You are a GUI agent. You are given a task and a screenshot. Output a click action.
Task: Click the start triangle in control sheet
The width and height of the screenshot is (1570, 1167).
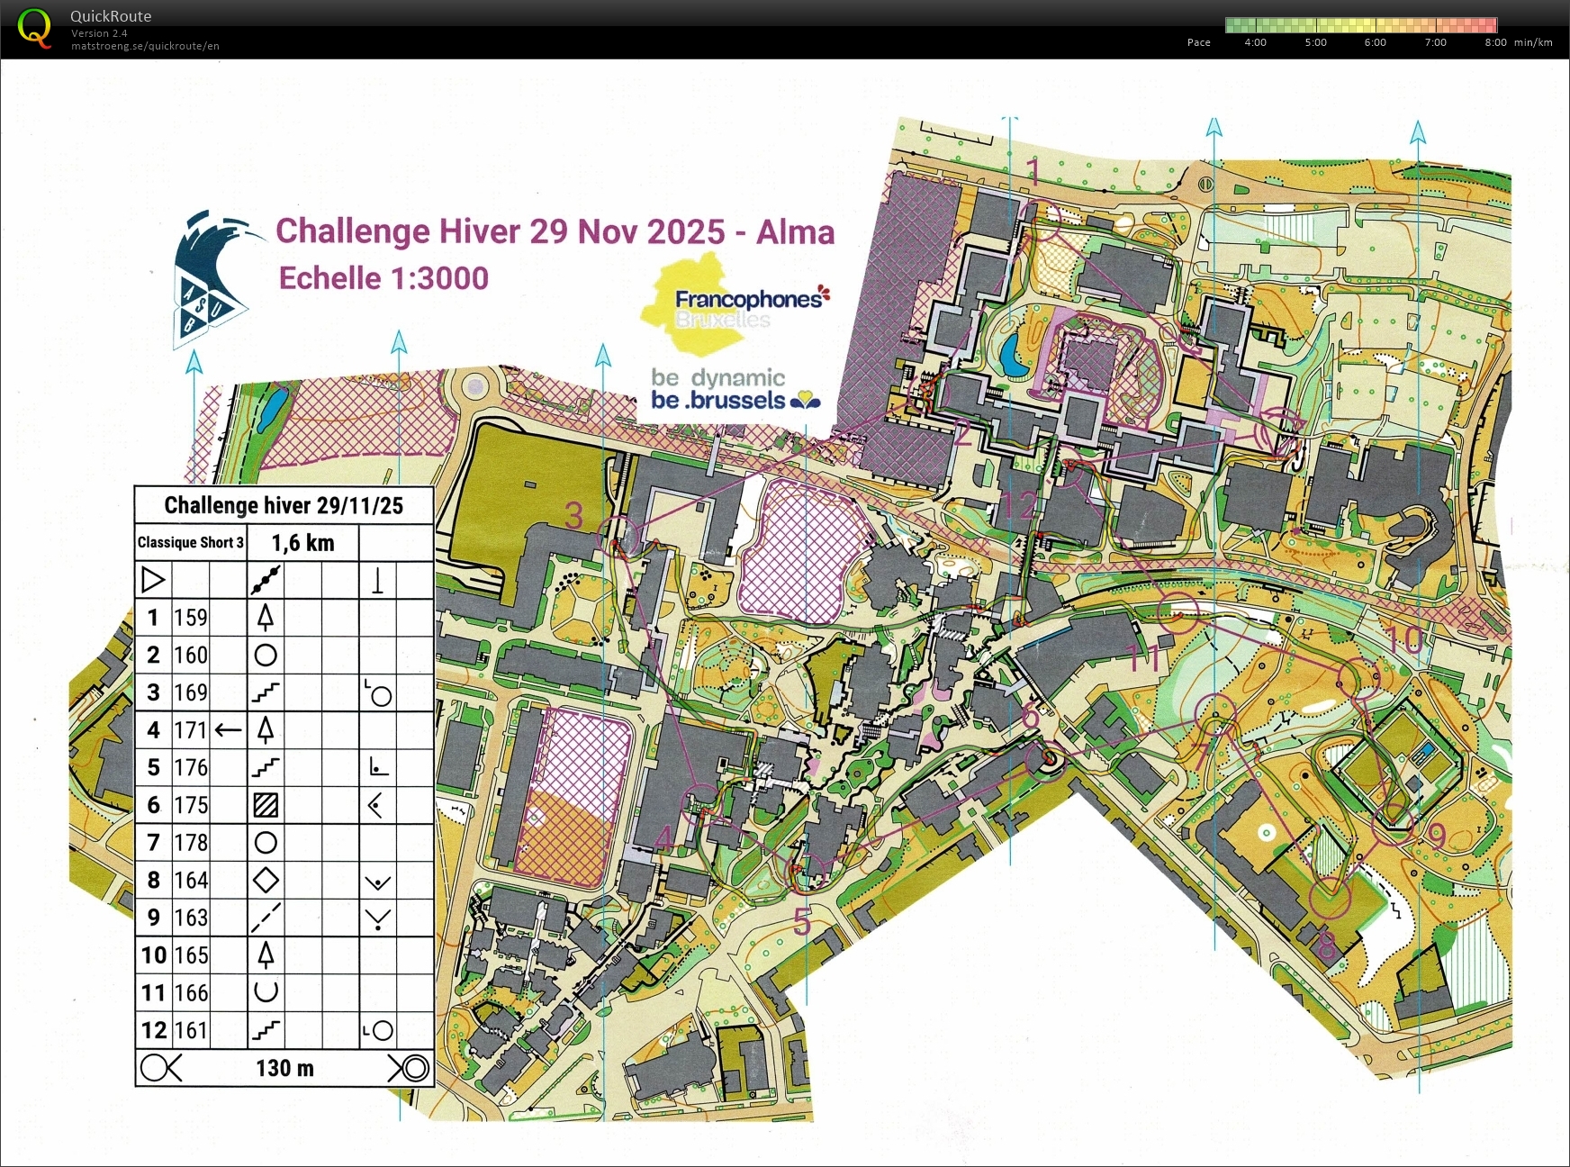[x=153, y=580]
